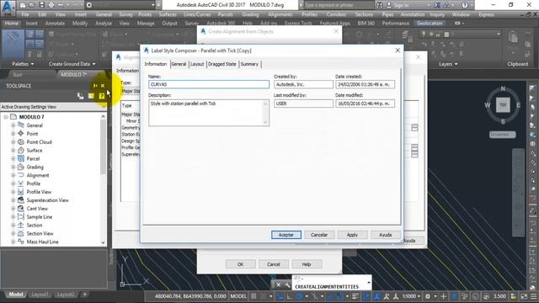Expand the Alignment node in Toolspace

tap(13, 175)
